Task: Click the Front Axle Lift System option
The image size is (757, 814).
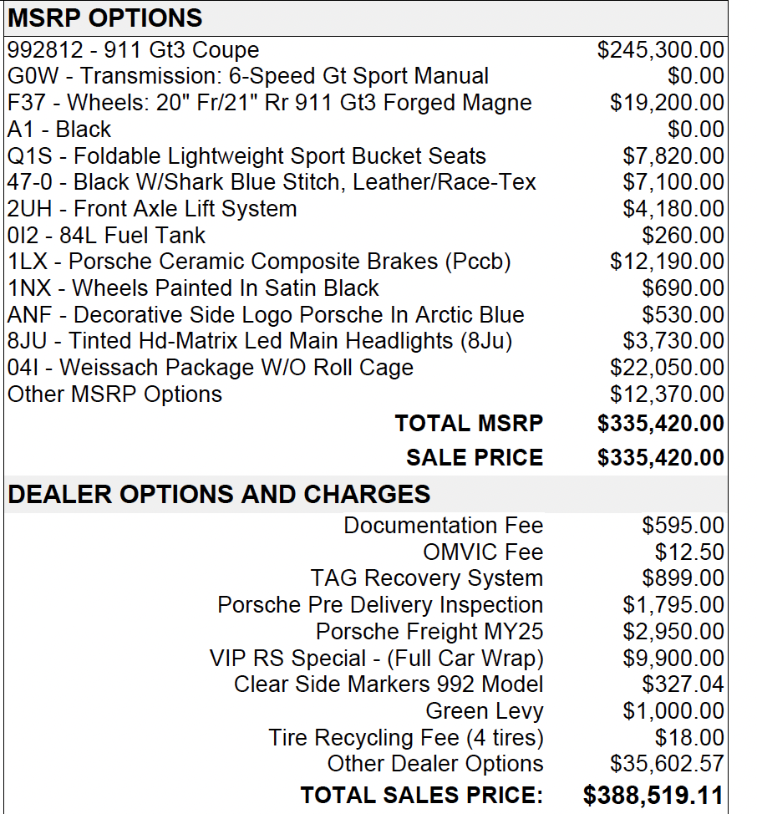Action: (x=152, y=209)
